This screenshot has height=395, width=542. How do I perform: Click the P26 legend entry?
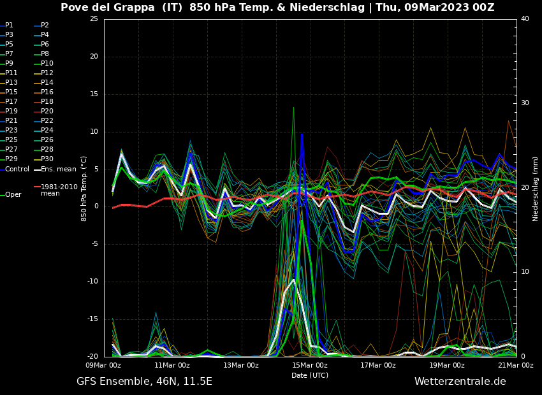[43, 140]
